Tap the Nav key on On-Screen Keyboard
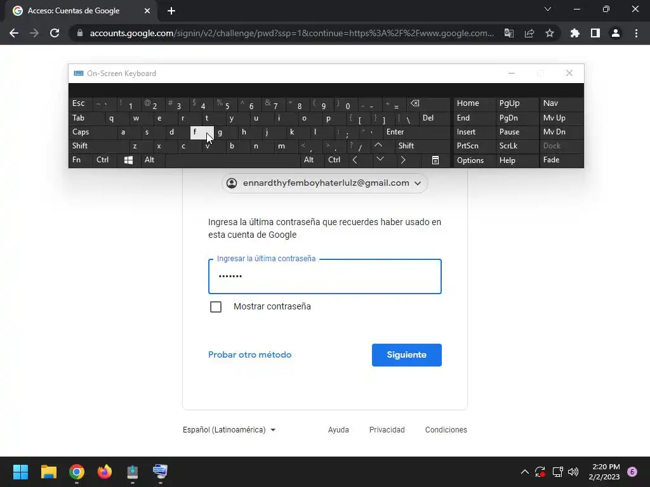 tap(561, 103)
